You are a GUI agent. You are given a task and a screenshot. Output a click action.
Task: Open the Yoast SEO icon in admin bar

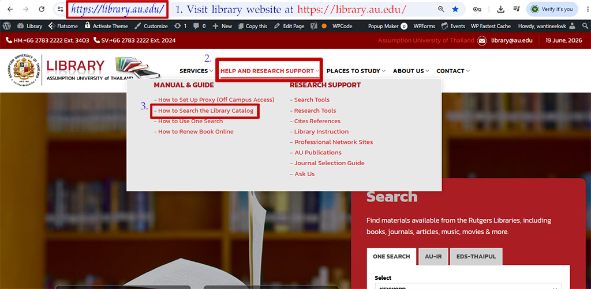pyautogui.click(x=313, y=26)
